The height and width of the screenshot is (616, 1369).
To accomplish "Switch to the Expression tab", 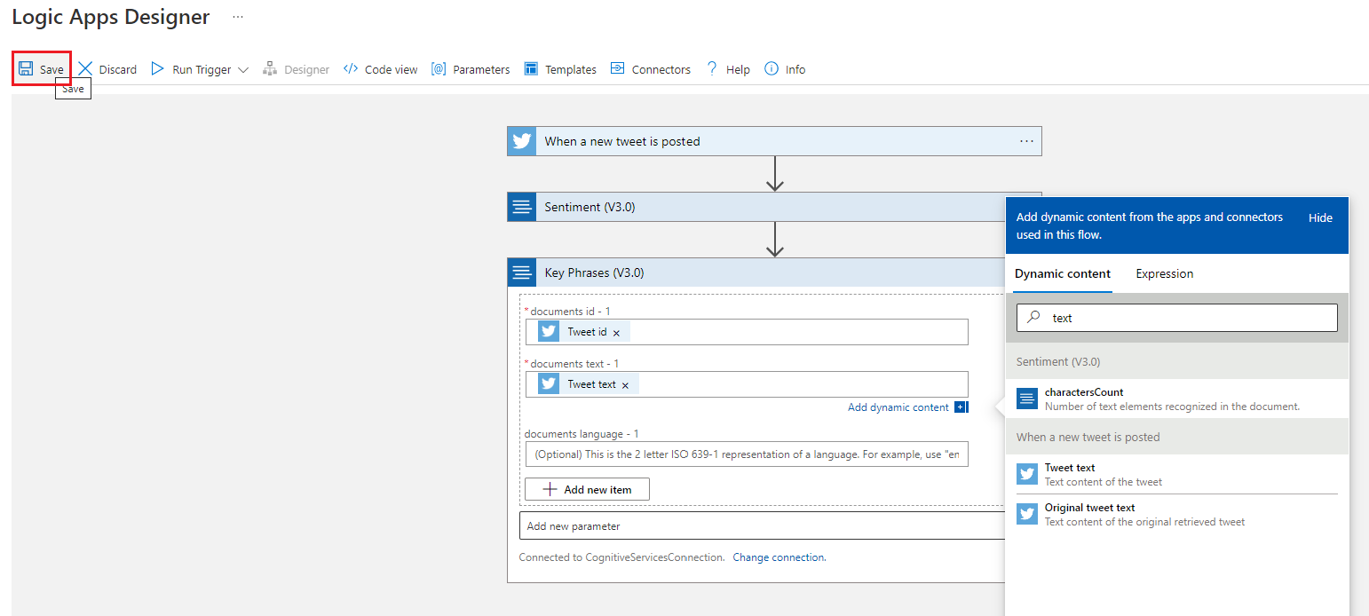I will click(x=1164, y=273).
